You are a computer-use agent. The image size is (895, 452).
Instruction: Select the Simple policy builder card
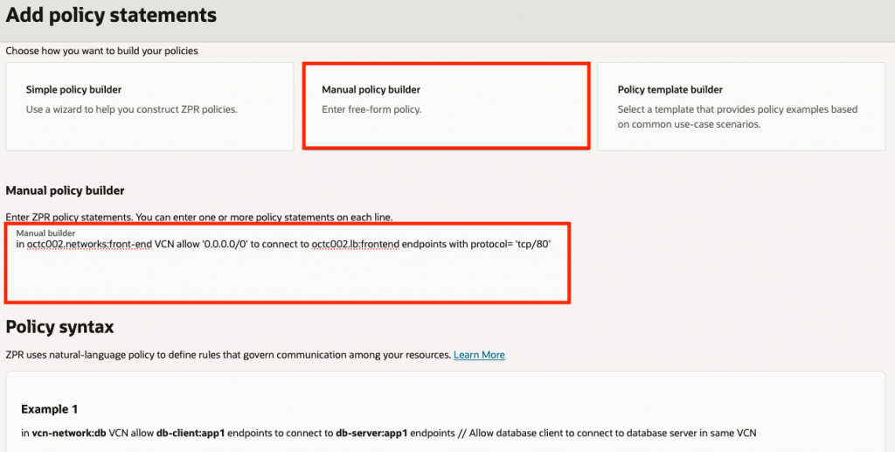pos(149,107)
